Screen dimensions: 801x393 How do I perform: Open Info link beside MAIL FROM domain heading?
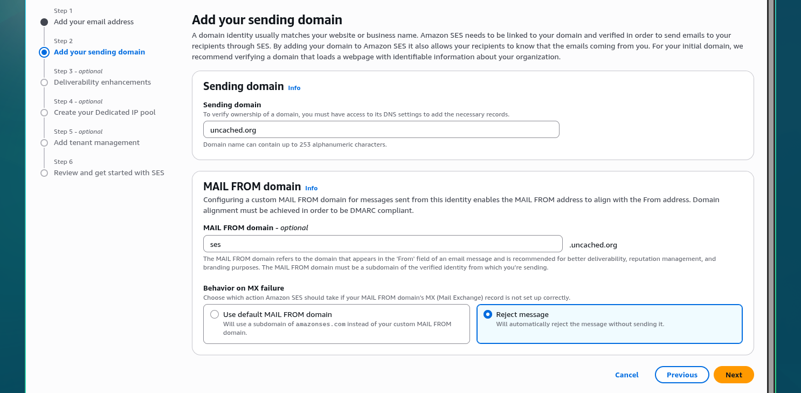(x=312, y=188)
